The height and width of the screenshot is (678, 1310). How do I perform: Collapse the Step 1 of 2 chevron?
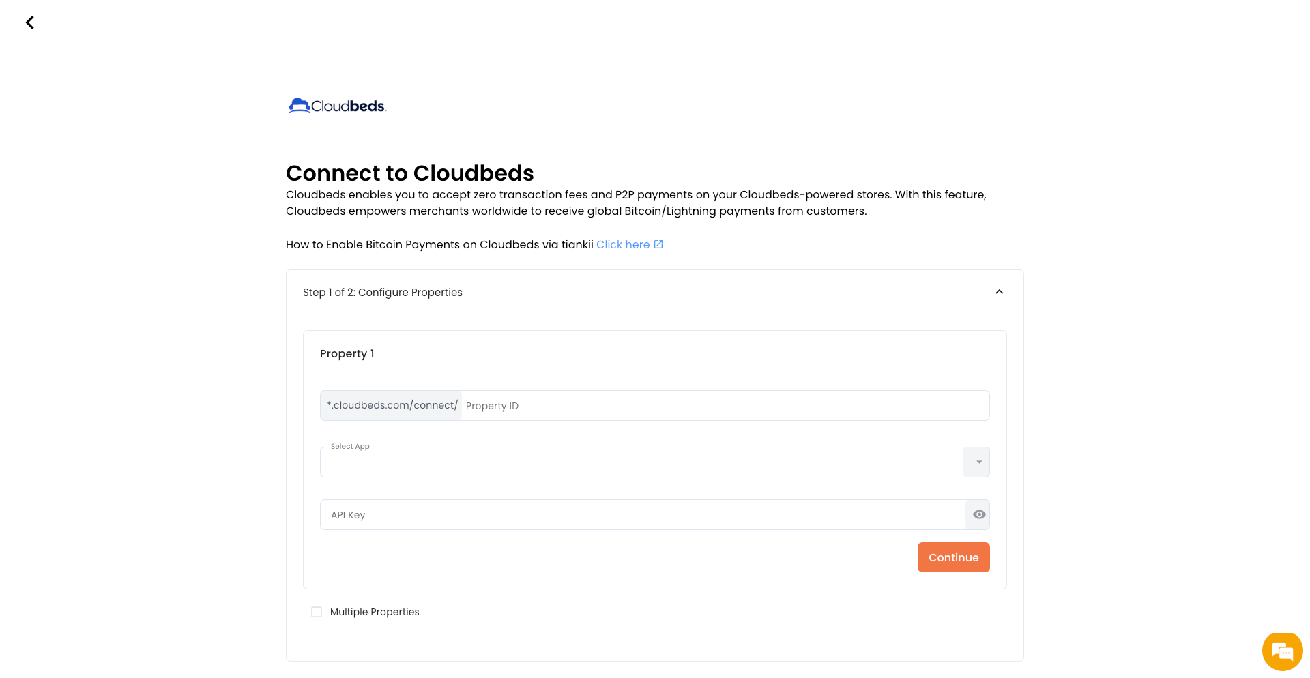point(999,292)
